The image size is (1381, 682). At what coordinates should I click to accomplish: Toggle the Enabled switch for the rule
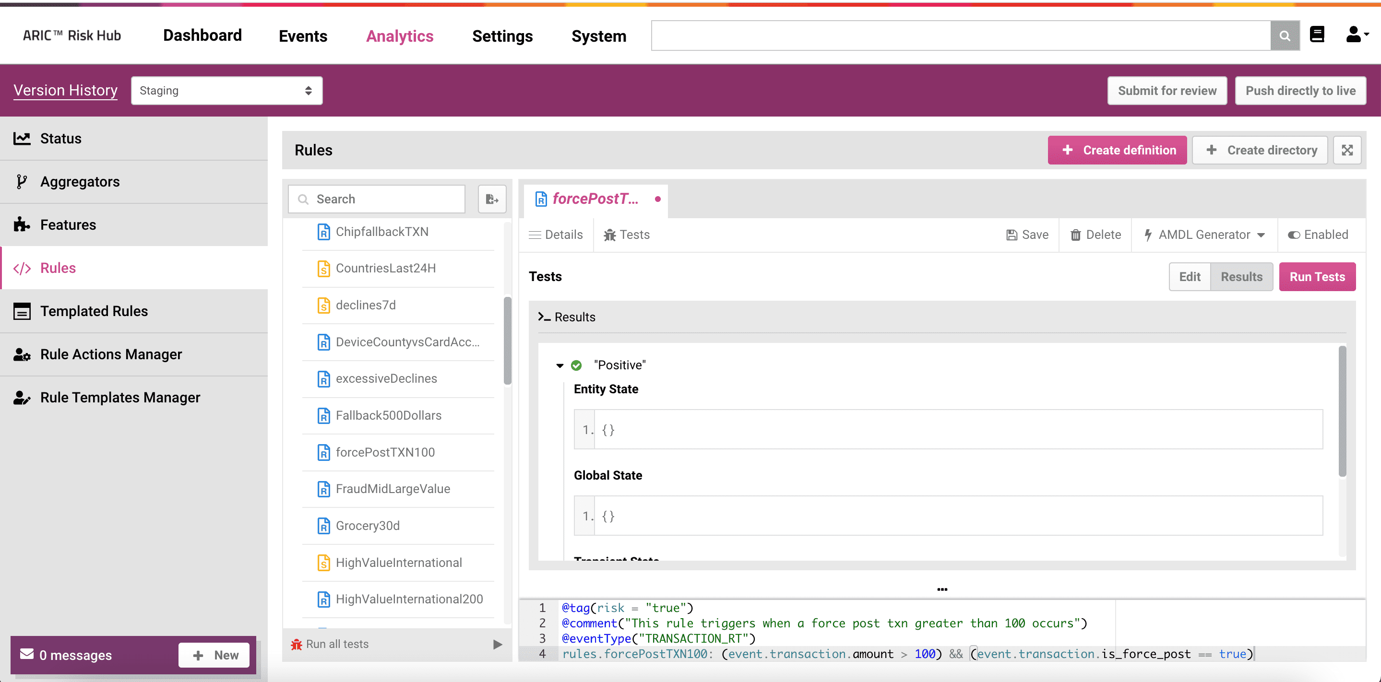pyautogui.click(x=1294, y=235)
